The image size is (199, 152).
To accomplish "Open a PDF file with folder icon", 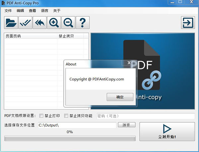I will point(11,23).
